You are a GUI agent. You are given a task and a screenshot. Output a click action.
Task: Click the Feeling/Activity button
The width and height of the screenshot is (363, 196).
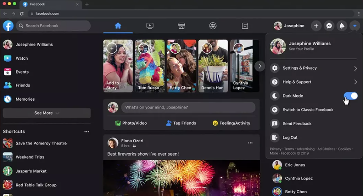[231, 123]
